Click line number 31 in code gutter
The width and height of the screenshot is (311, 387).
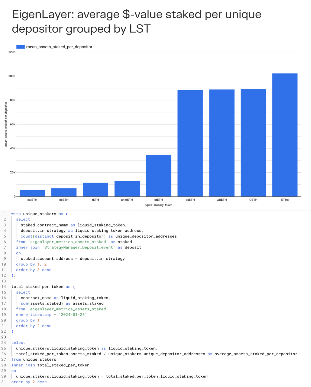[4, 382]
